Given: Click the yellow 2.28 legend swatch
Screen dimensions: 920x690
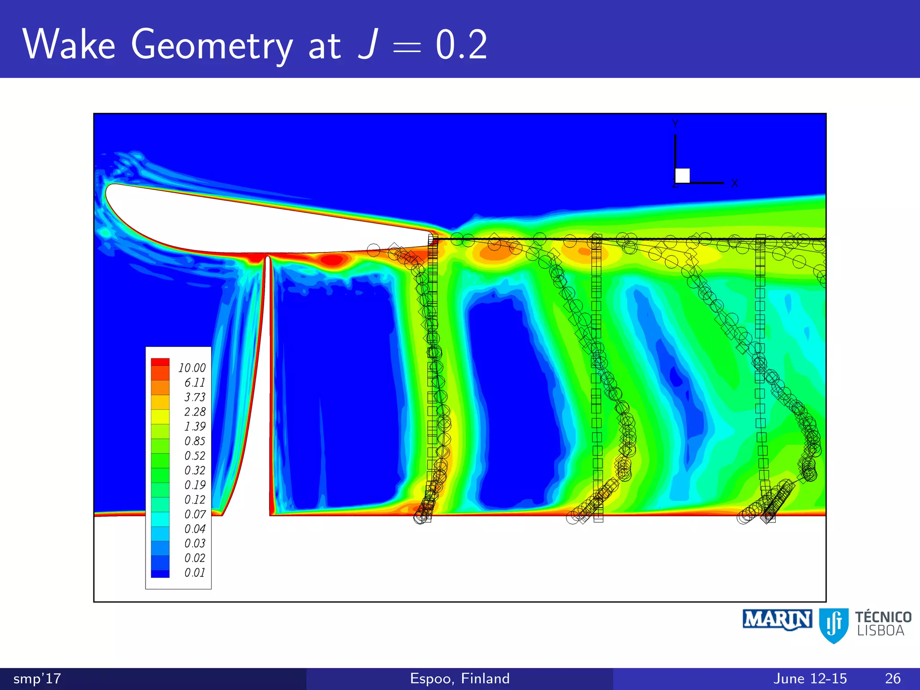Looking at the screenshot, I should coord(160,416).
